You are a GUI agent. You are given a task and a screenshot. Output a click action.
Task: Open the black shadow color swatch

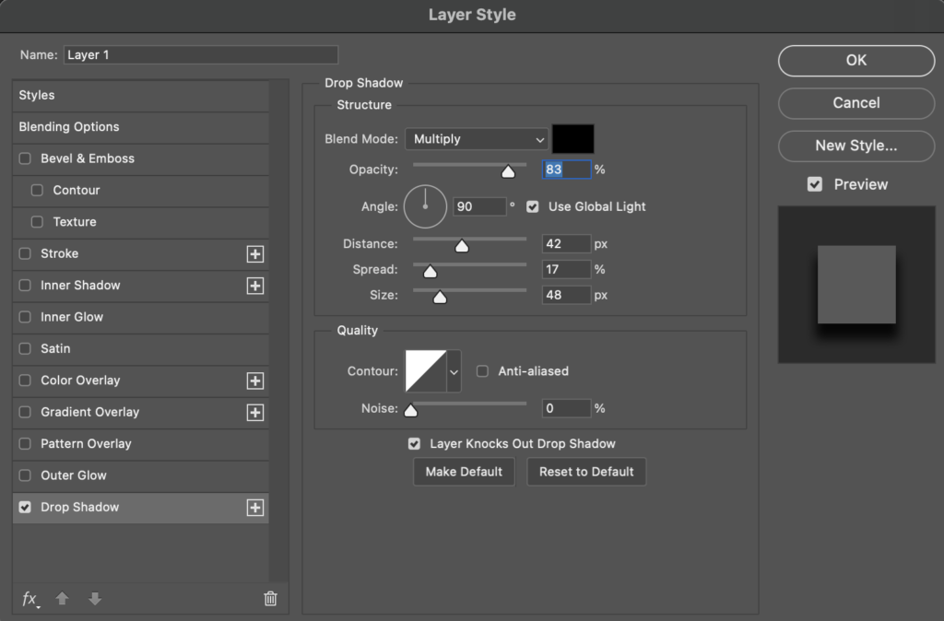(x=573, y=139)
